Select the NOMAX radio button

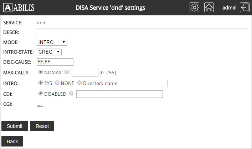tap(41, 72)
